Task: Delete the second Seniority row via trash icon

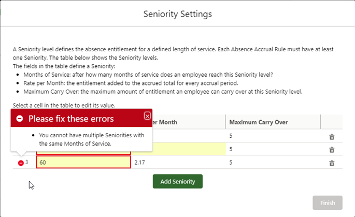Action: coord(332,150)
